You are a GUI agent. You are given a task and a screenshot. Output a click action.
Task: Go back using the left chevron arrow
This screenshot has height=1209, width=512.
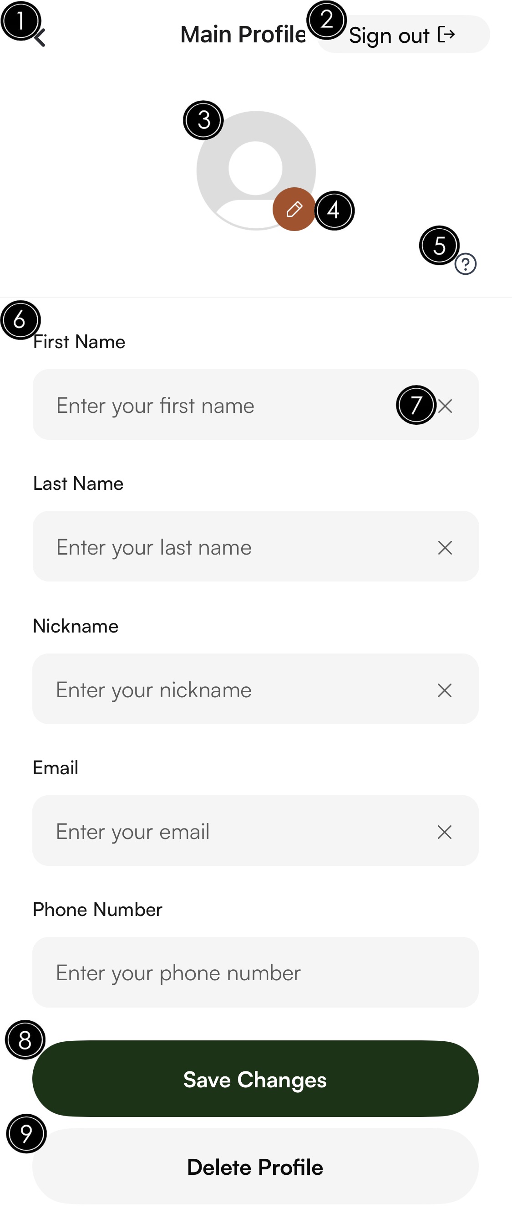coord(40,37)
